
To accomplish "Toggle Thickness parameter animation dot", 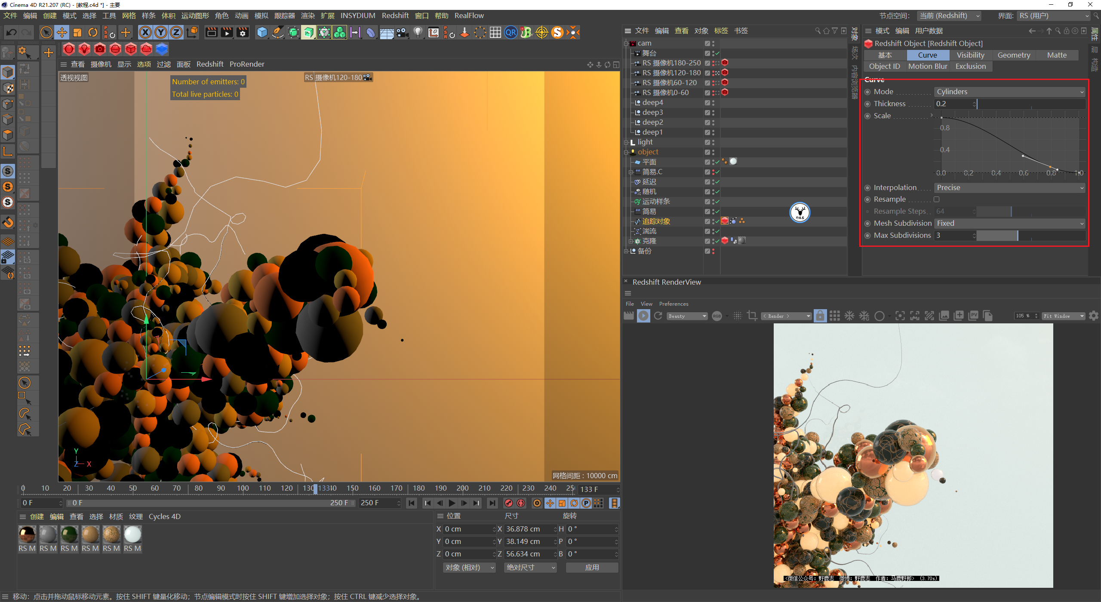I will (x=867, y=104).
